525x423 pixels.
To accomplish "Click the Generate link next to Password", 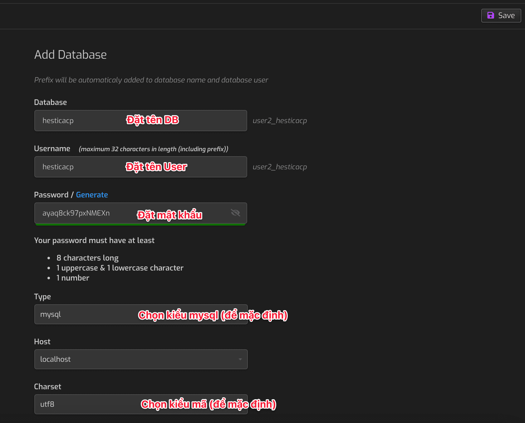I will point(92,195).
